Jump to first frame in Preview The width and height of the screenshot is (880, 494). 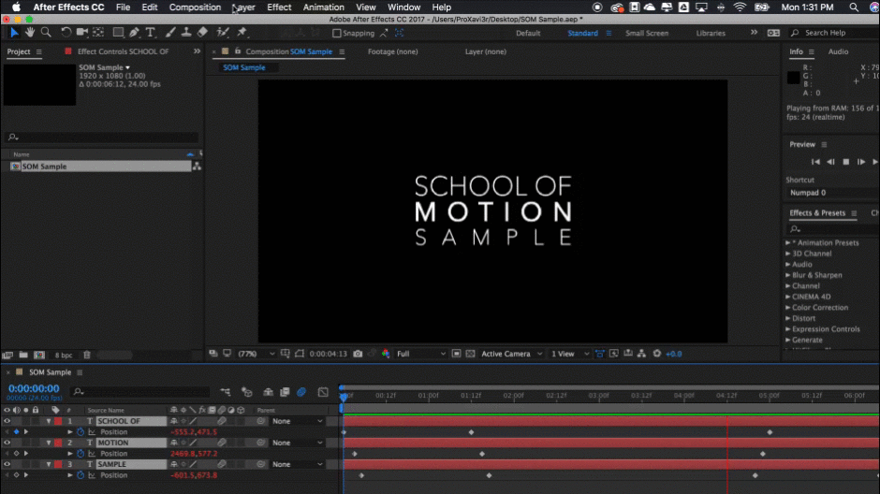pyautogui.click(x=815, y=162)
